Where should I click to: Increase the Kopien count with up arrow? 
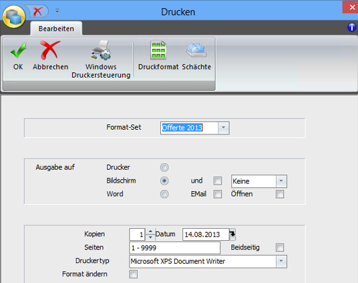150,231
